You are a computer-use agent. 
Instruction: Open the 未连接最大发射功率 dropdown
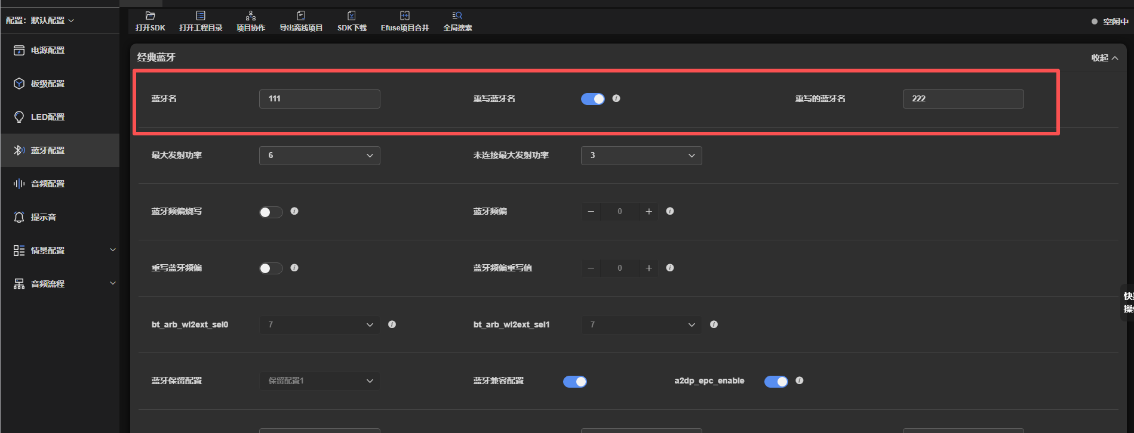(641, 156)
